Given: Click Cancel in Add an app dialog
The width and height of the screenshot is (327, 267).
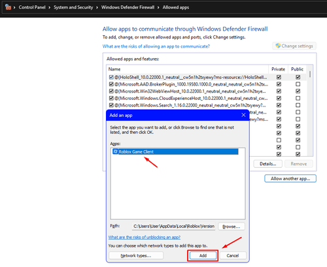Looking at the screenshot, I should [233, 255].
